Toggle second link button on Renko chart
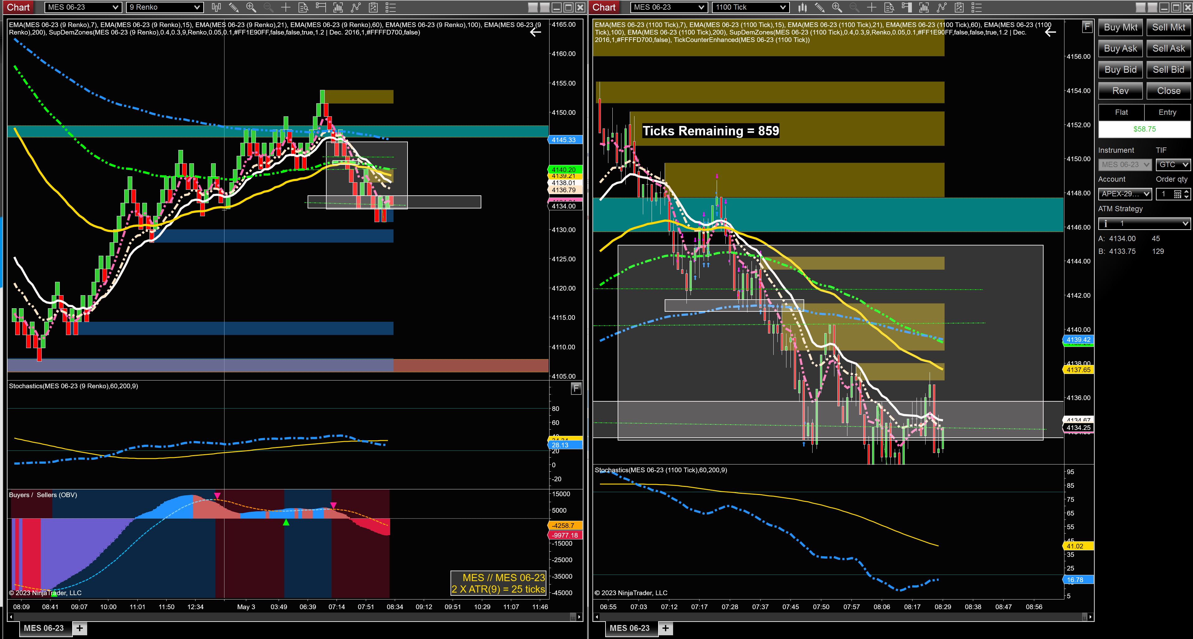This screenshot has width=1193, height=639. pyautogui.click(x=545, y=7)
